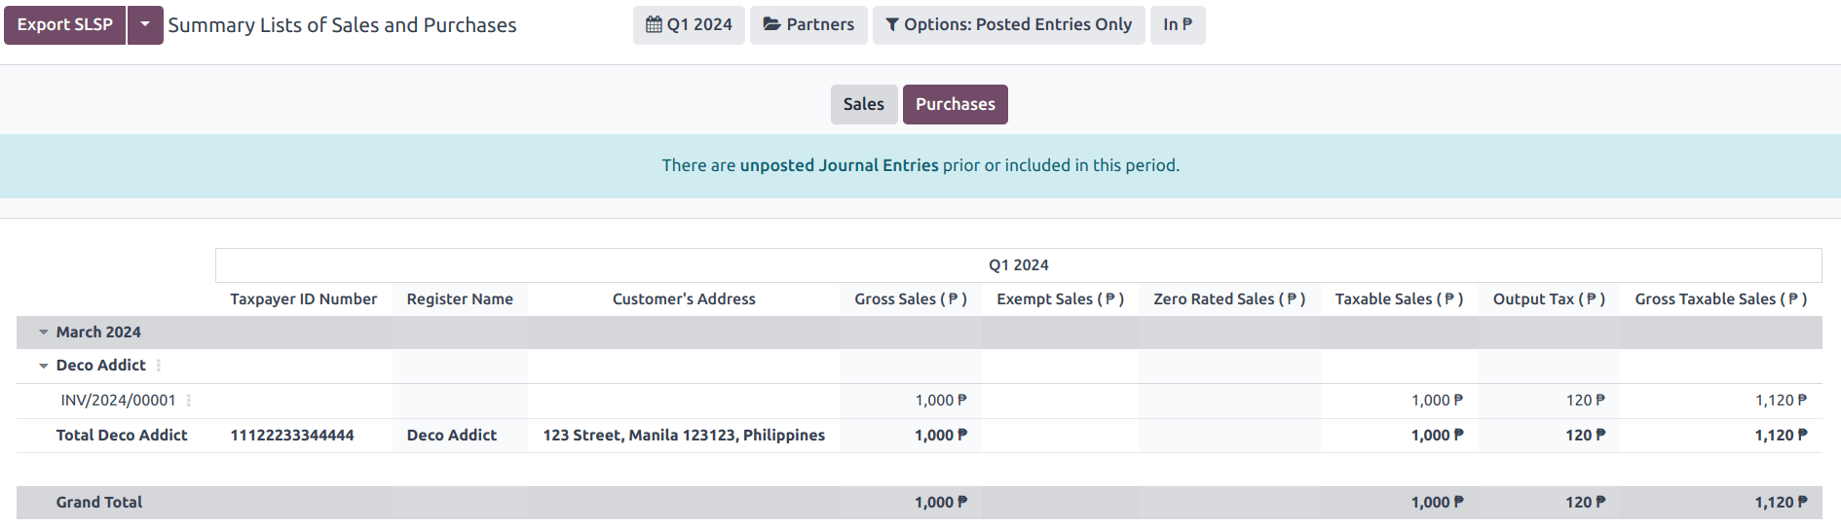1841x526 pixels.
Task: Click the Taxpayer ID Number column header
Action: [303, 299]
